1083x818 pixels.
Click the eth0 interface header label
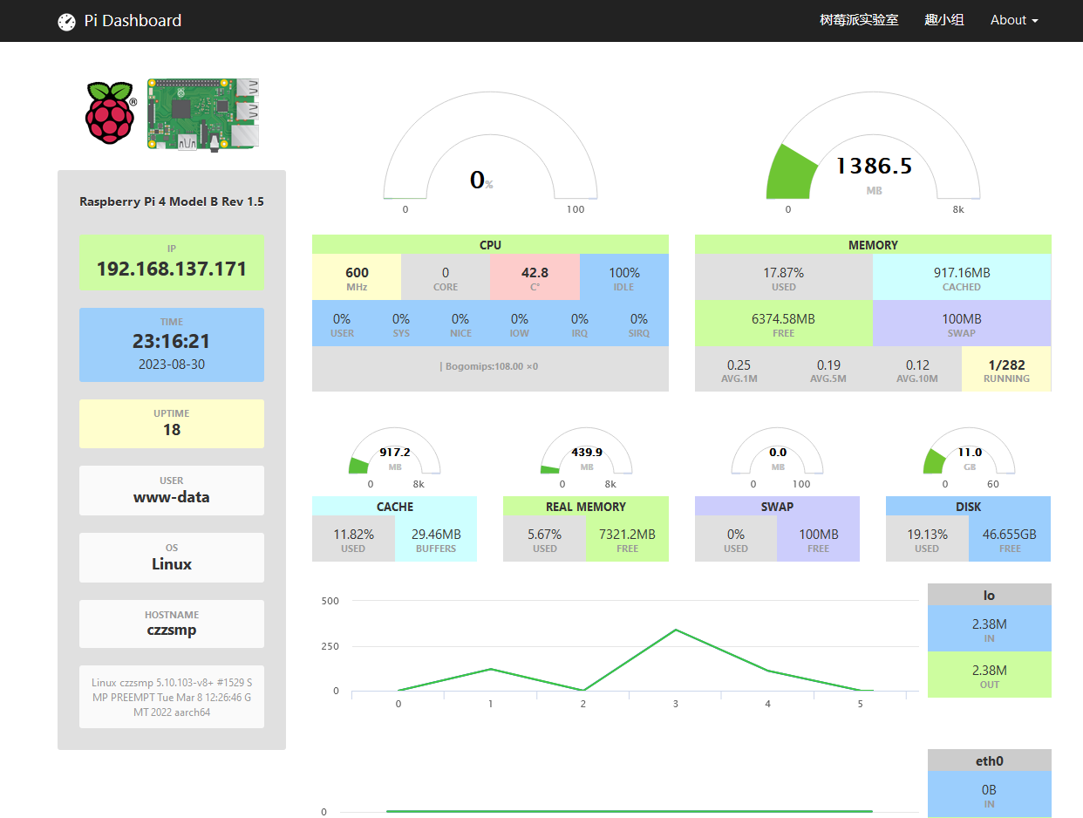(990, 760)
